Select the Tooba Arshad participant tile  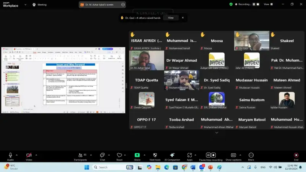(x=181, y=120)
